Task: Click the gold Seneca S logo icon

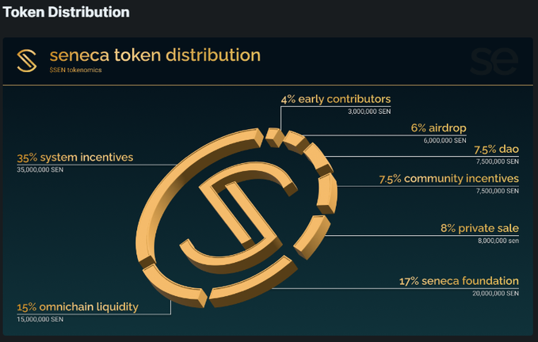Action: click(x=27, y=61)
